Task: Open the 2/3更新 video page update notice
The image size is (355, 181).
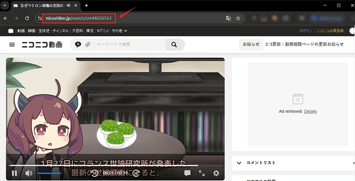Action: [x=304, y=44]
